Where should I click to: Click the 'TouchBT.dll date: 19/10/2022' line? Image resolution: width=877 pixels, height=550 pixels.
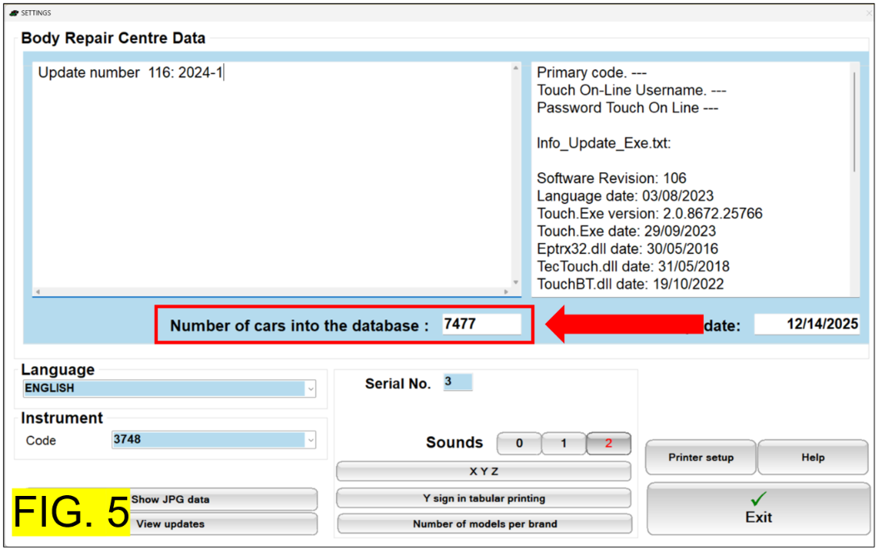coord(631,284)
